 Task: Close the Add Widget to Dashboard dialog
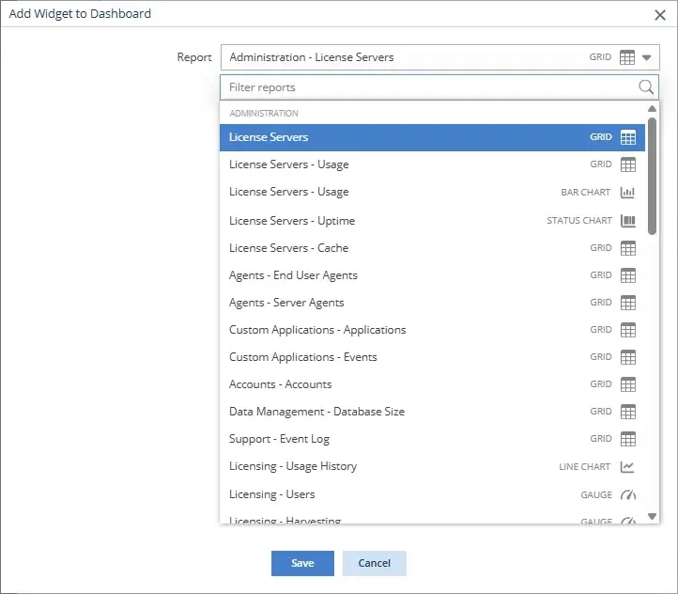(660, 15)
